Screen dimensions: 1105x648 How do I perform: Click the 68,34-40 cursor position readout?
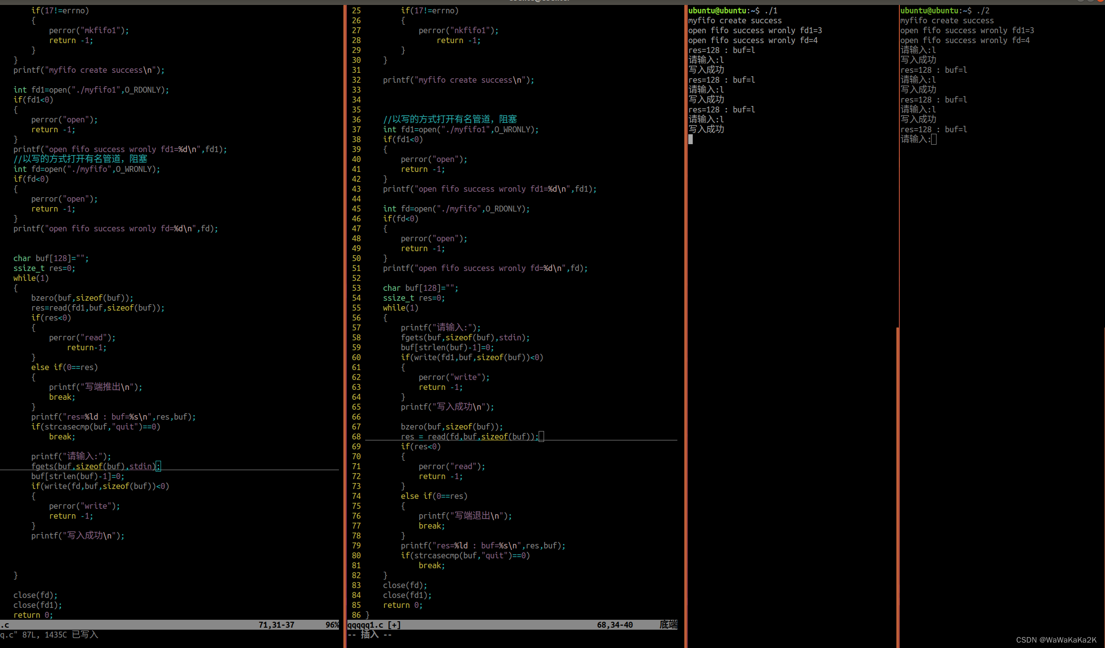pyautogui.click(x=614, y=625)
